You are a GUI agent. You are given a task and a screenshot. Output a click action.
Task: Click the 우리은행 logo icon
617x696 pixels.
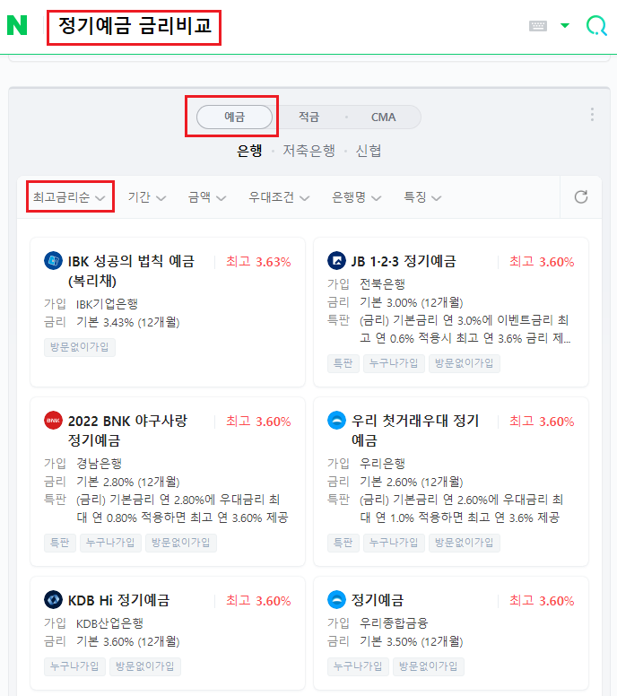click(x=336, y=421)
